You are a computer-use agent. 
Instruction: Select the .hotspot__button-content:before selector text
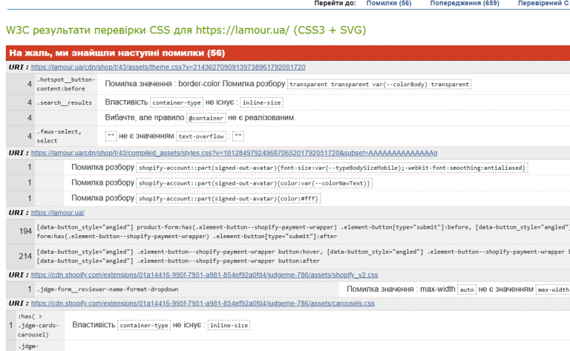66,84
